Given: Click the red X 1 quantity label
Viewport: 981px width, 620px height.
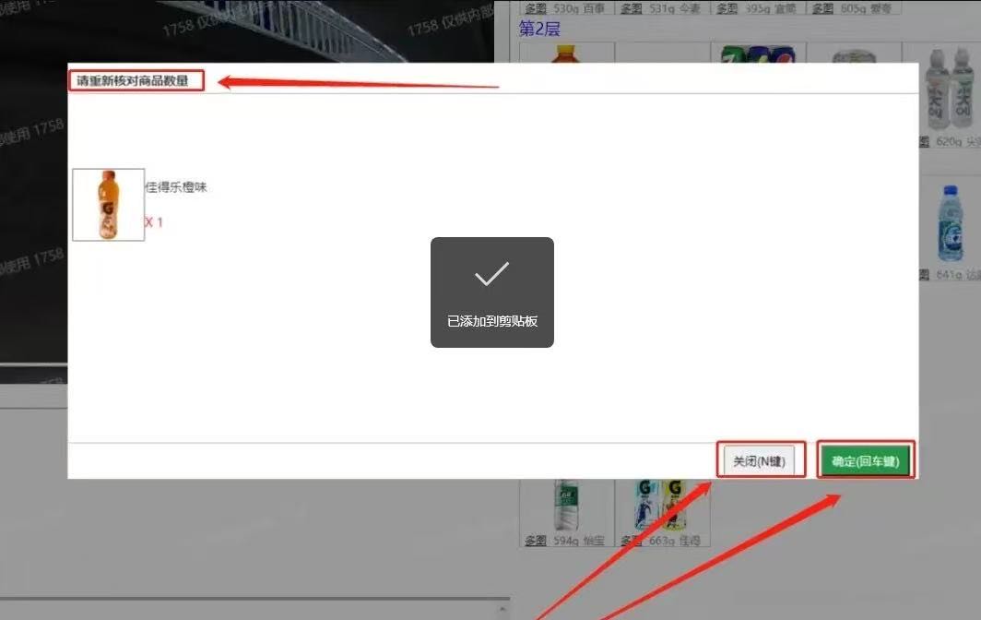Looking at the screenshot, I should point(154,222).
